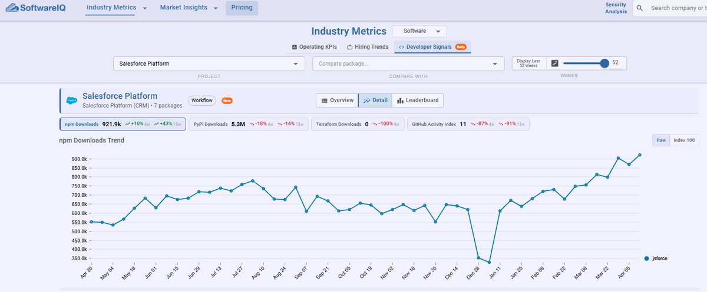This screenshot has height=292, width=707.
Task: Click the green +43% 13w trend indicator
Action: [x=168, y=124]
